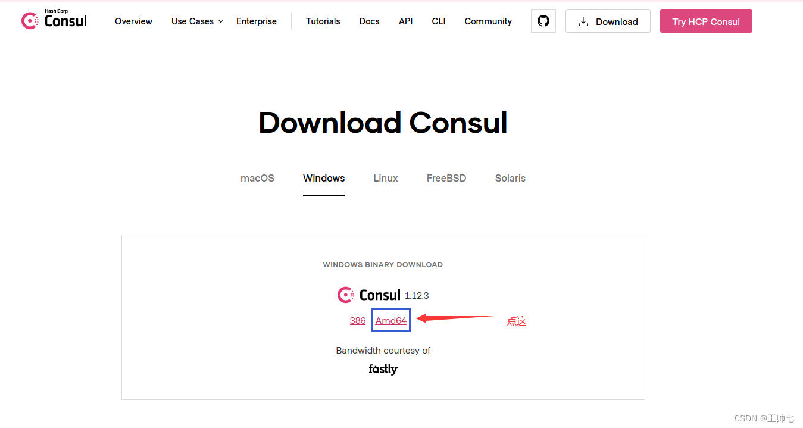Visit the Community page
The width and height of the screenshot is (803, 428).
[x=488, y=21]
